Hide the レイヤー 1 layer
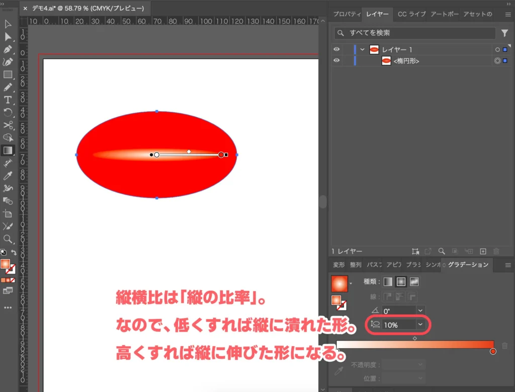515x392 pixels. (x=337, y=49)
